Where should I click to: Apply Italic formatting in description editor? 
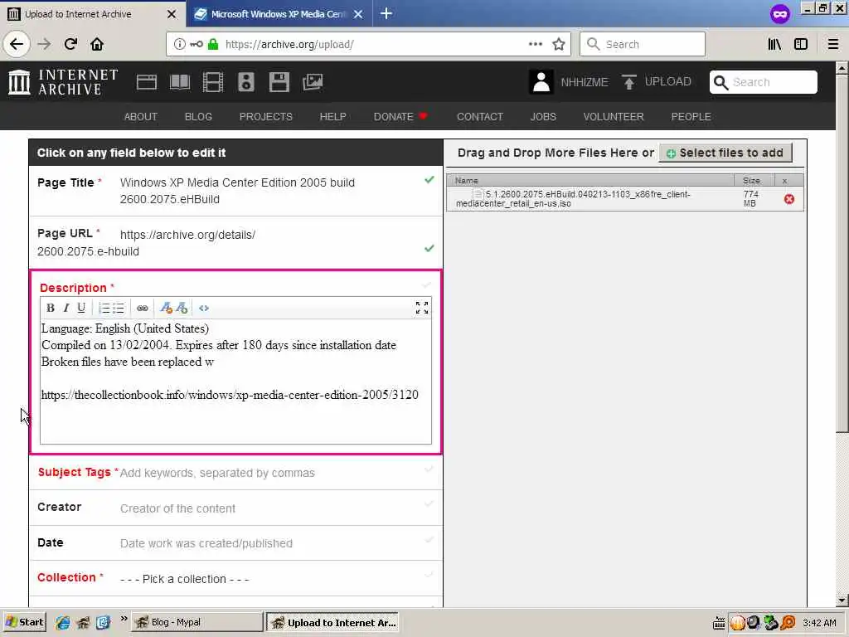(x=66, y=309)
